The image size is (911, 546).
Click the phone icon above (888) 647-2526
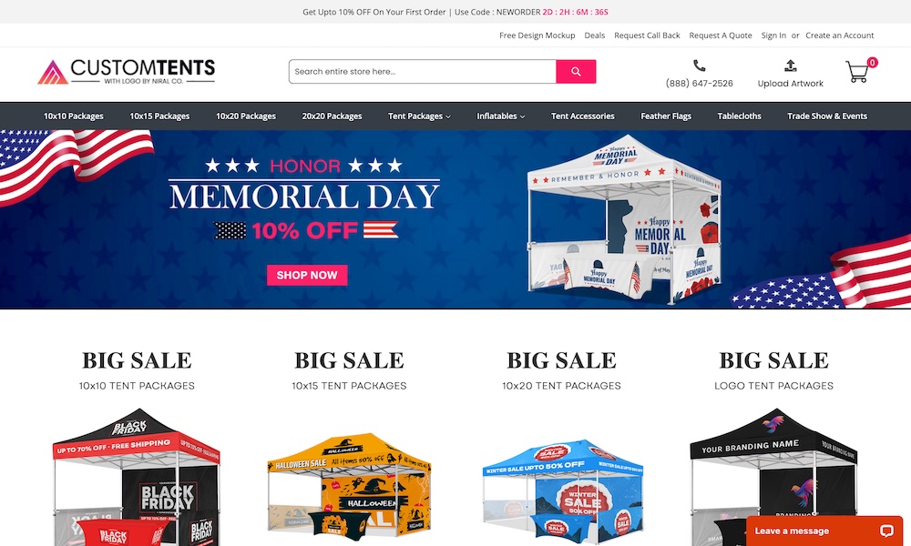699,66
